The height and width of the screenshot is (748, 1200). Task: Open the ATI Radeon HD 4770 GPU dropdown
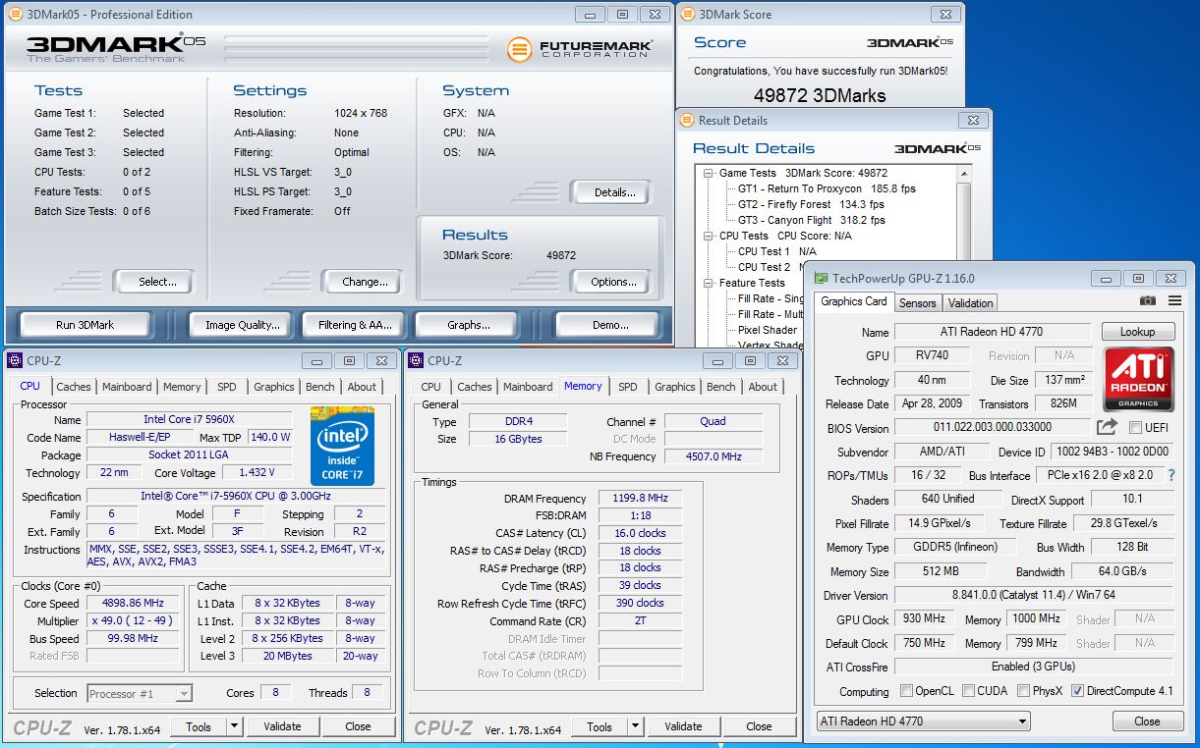pyautogui.click(x=923, y=721)
